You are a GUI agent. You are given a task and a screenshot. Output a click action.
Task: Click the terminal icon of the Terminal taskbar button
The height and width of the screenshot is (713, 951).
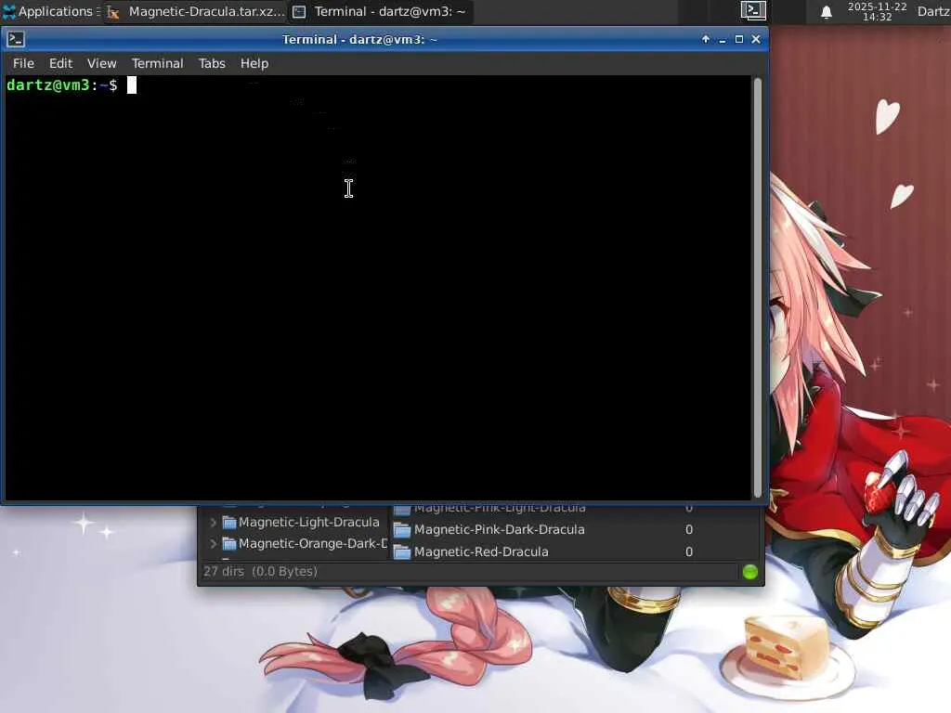pyautogui.click(x=299, y=11)
